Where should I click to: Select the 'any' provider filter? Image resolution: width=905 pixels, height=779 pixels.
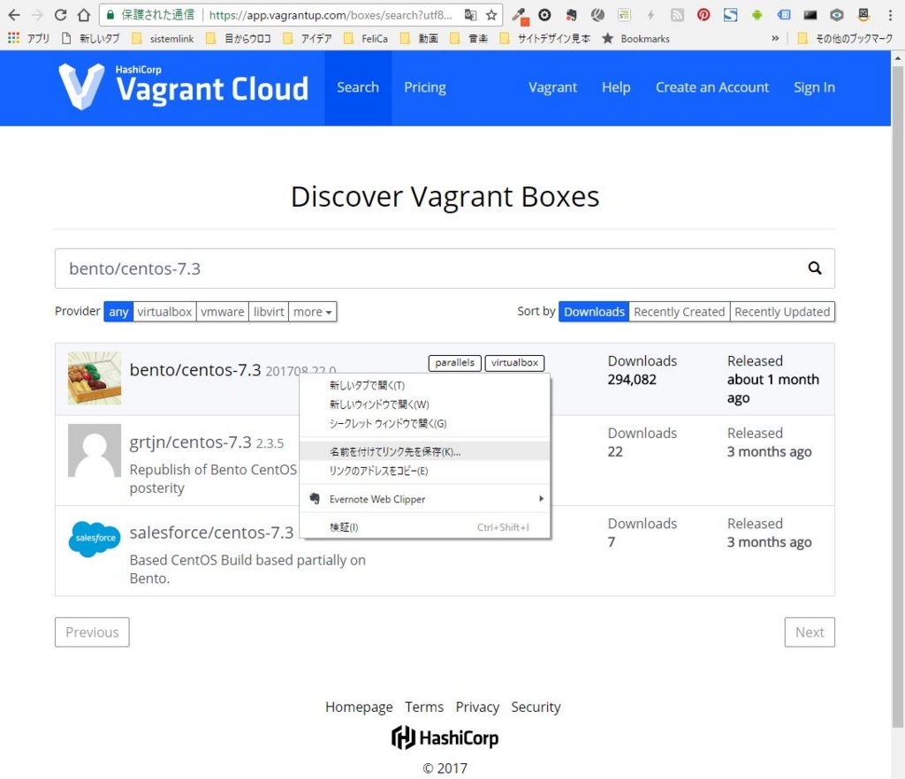click(119, 312)
